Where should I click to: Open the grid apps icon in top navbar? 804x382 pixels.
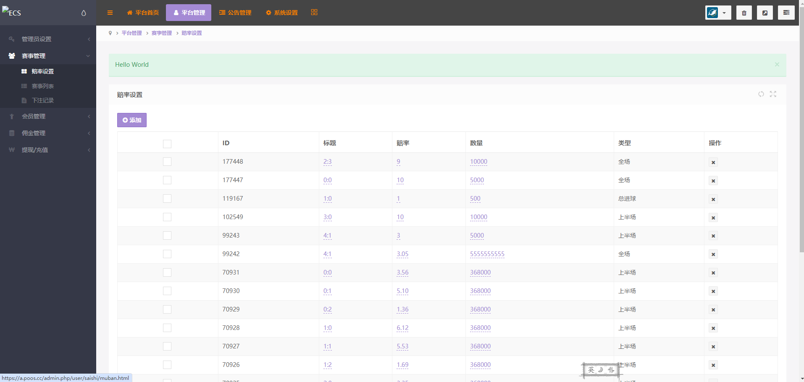(314, 13)
